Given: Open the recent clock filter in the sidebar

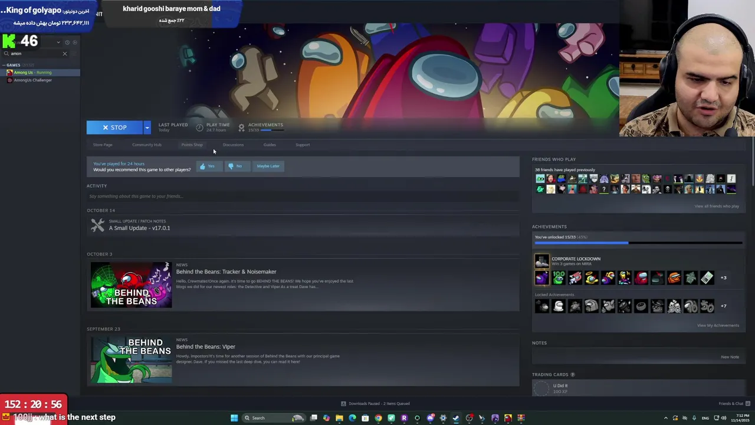Looking at the screenshot, I should [67, 42].
